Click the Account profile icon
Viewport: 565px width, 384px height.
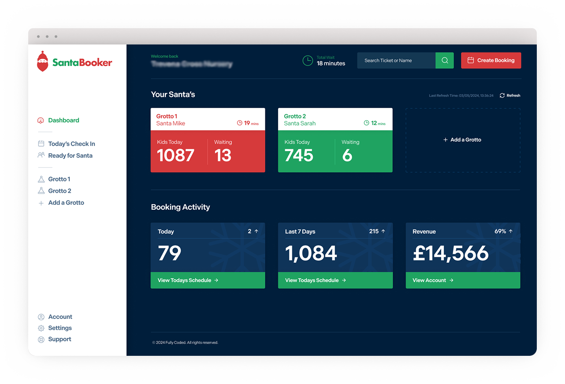coord(40,317)
